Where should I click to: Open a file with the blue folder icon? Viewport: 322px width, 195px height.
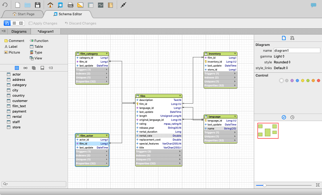tap(27, 5)
